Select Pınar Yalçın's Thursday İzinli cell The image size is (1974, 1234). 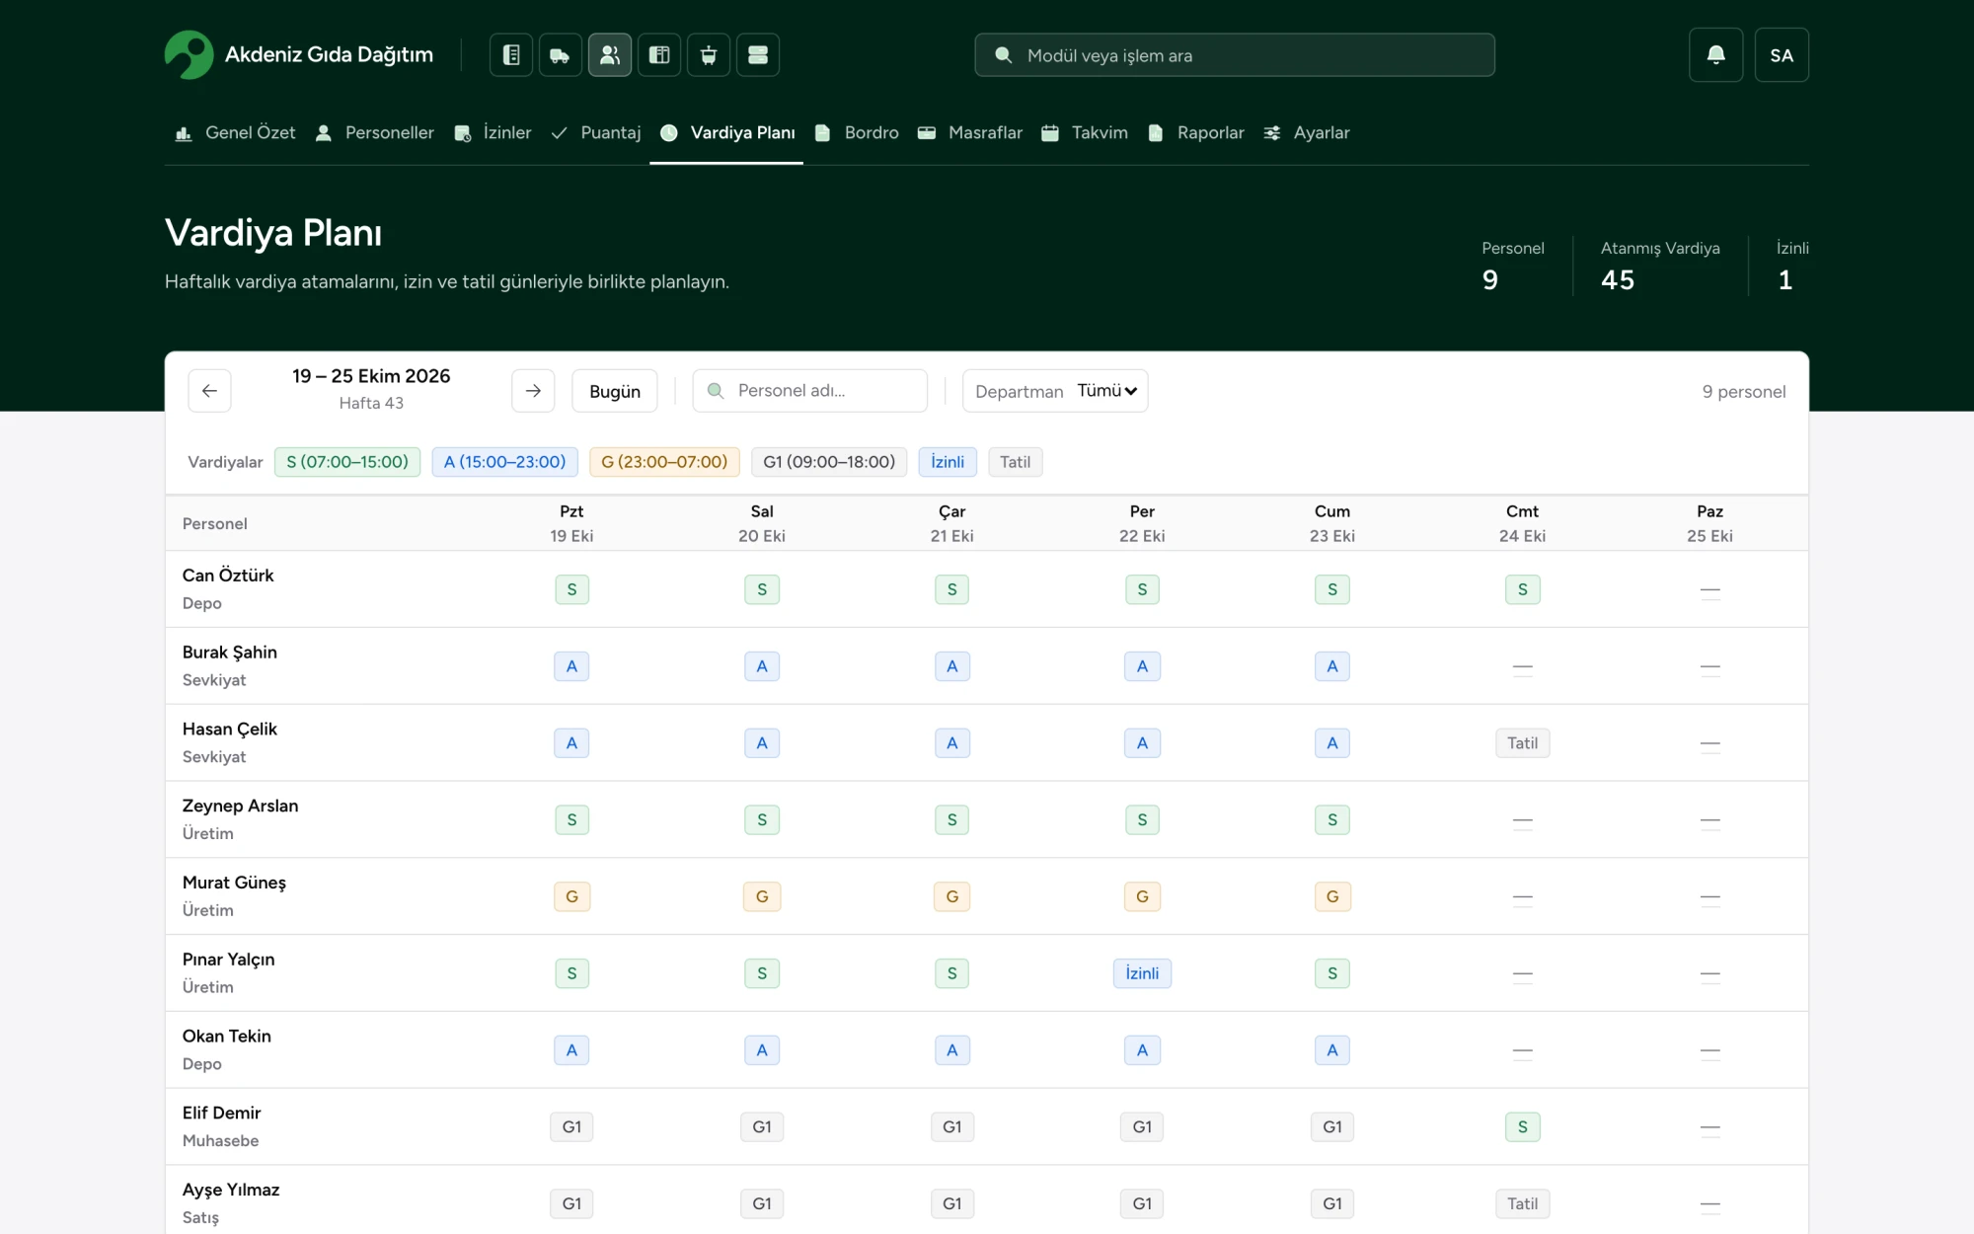click(1142, 973)
